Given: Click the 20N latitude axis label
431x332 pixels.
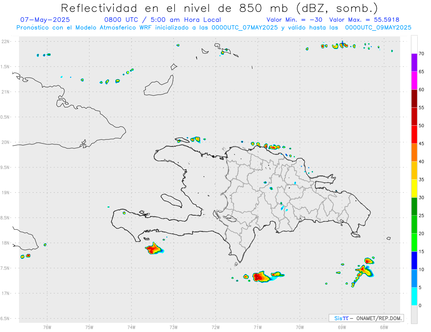Looking at the screenshot, I should (x=6, y=142).
